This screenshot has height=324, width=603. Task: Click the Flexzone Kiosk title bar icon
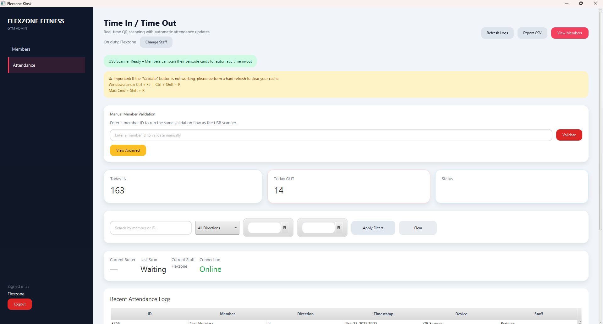tap(3, 3)
